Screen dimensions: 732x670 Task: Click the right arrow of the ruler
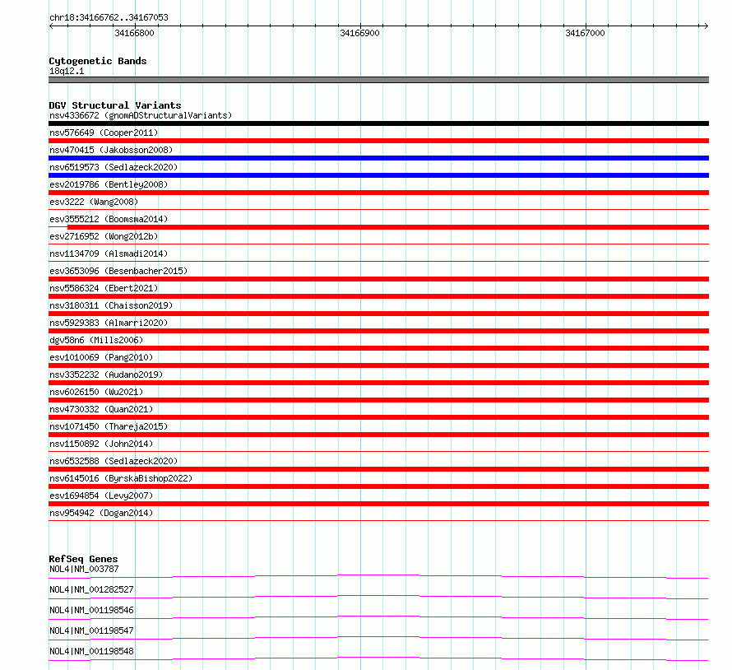point(706,26)
